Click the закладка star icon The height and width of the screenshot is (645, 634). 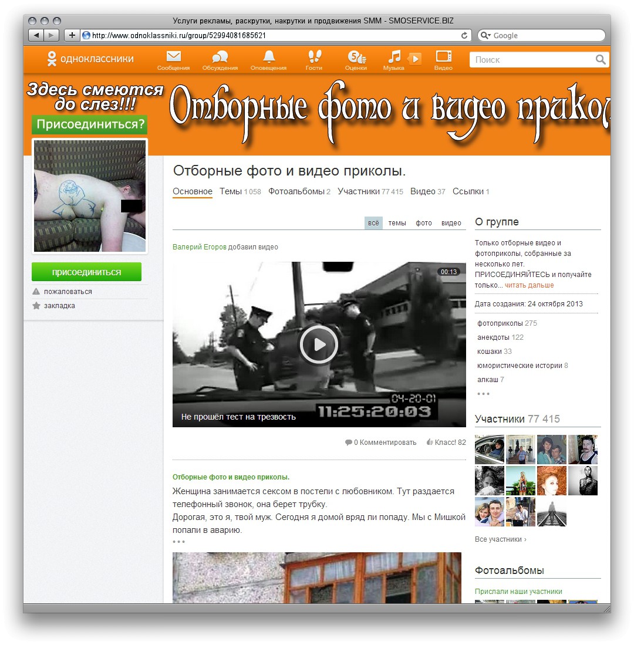click(x=36, y=306)
